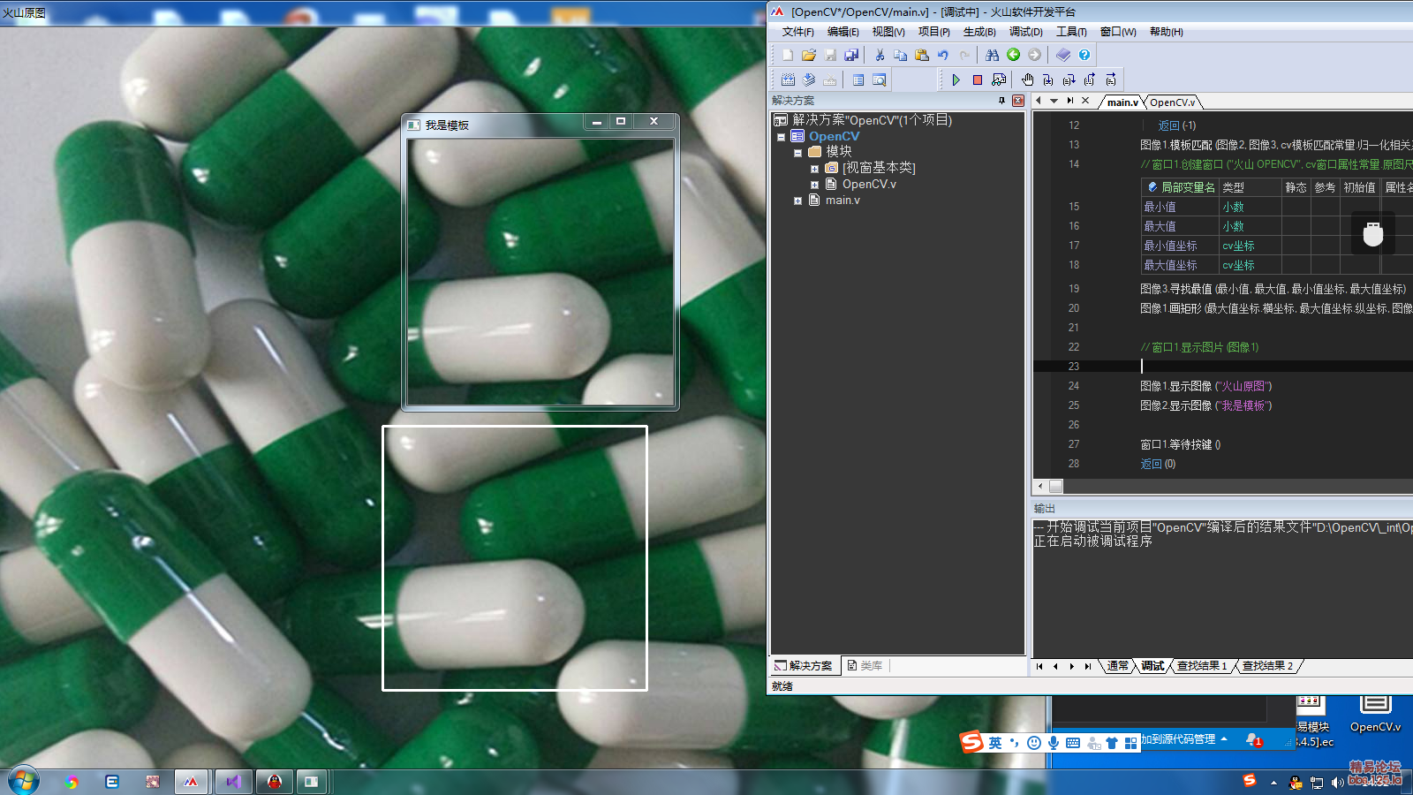
Task: Open the 工具(T) menu
Action: (x=1071, y=32)
